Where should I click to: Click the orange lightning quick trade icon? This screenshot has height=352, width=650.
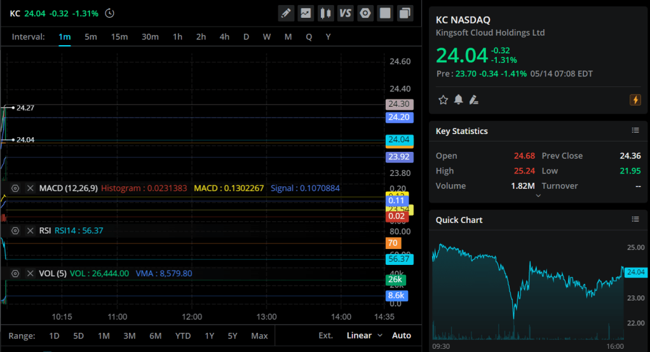tap(635, 100)
